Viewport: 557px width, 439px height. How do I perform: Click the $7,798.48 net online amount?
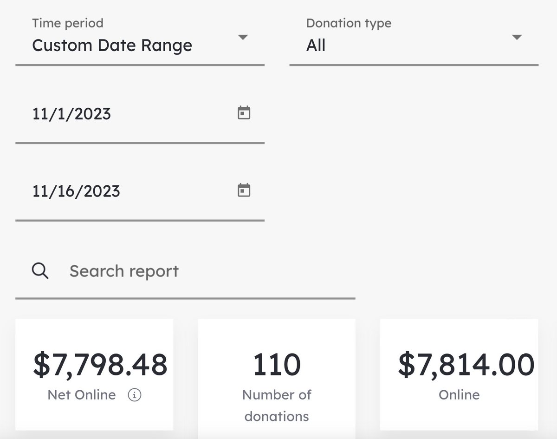click(x=100, y=365)
